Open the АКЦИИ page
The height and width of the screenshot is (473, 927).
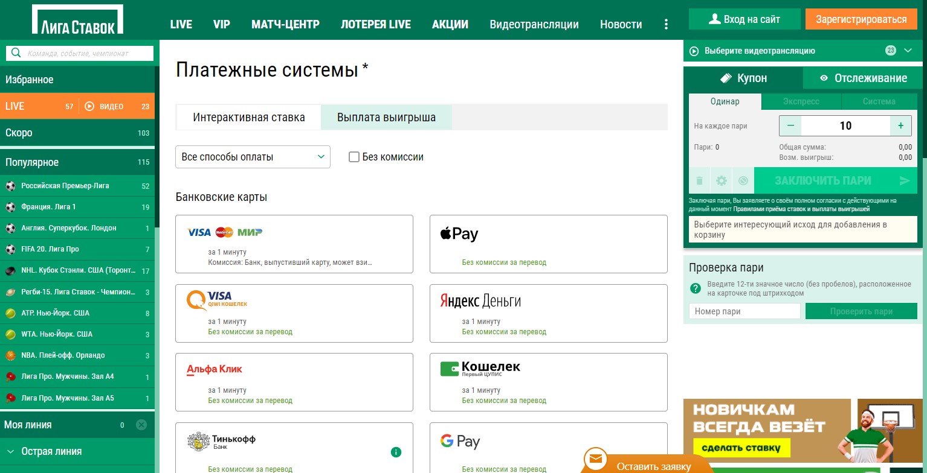click(x=450, y=25)
